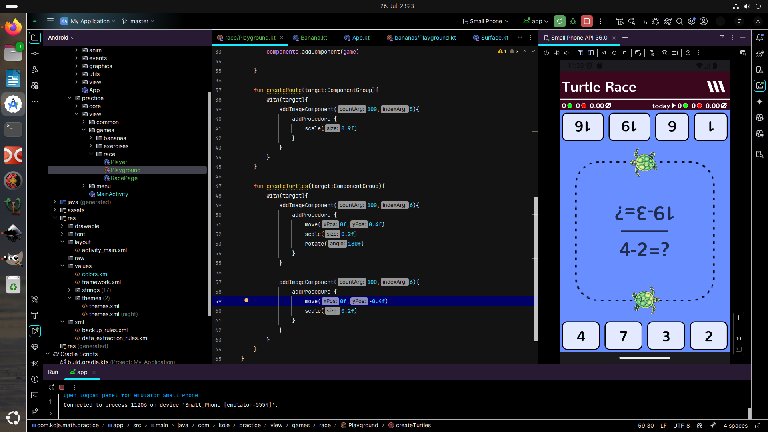Open the Small Phone device dropdown
The image size is (768, 432).
486,21
